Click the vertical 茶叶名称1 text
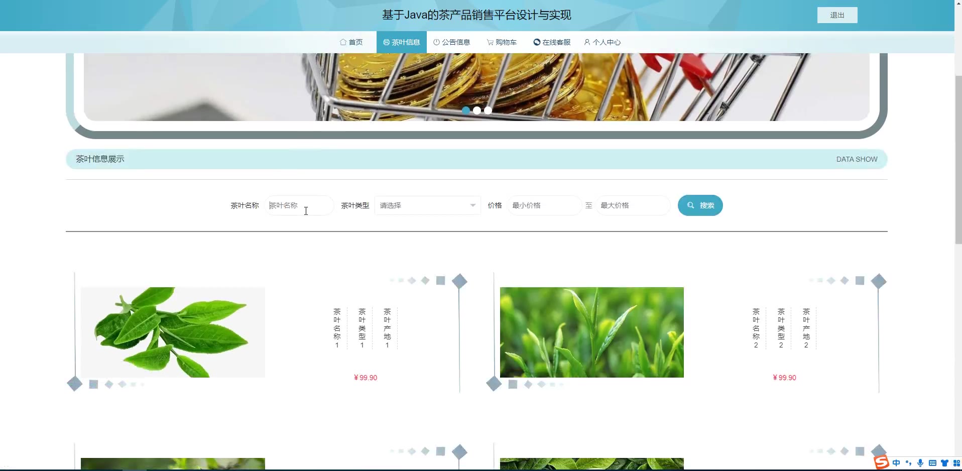 [337, 328]
